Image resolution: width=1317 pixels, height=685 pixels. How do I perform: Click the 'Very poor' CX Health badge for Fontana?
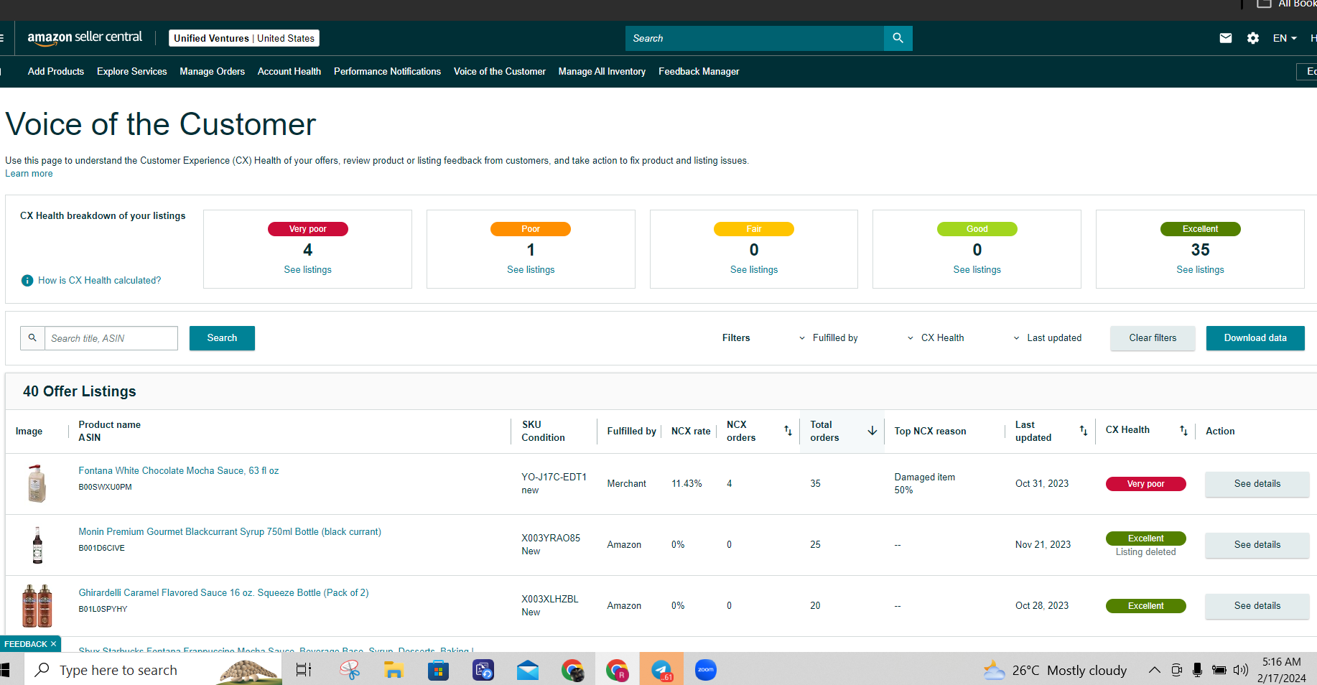1146,484
